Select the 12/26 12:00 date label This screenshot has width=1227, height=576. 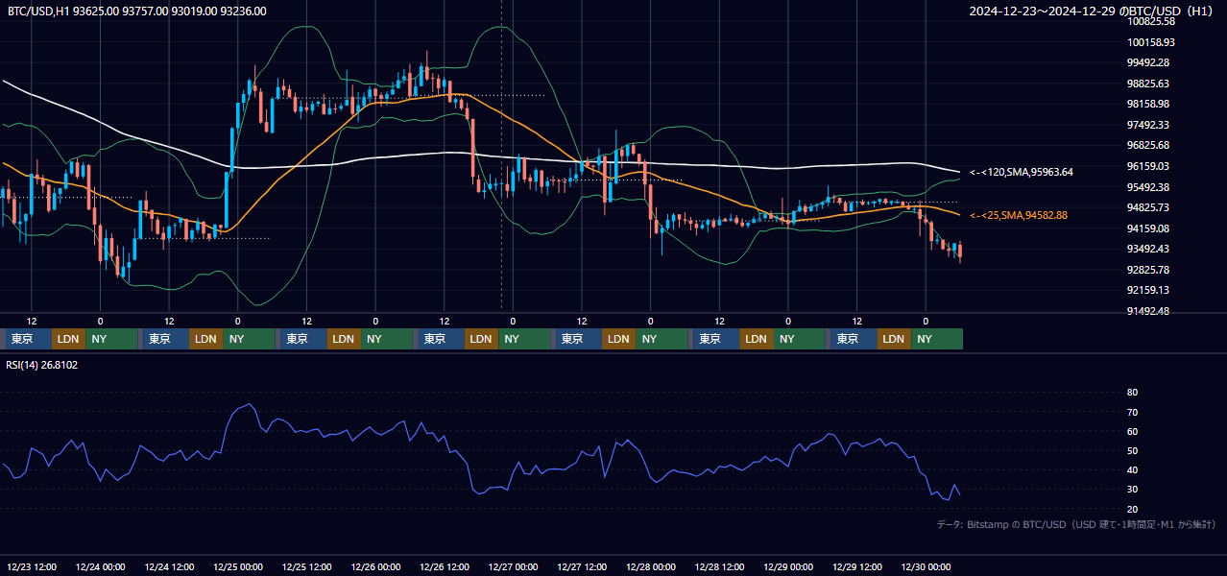coord(445,567)
